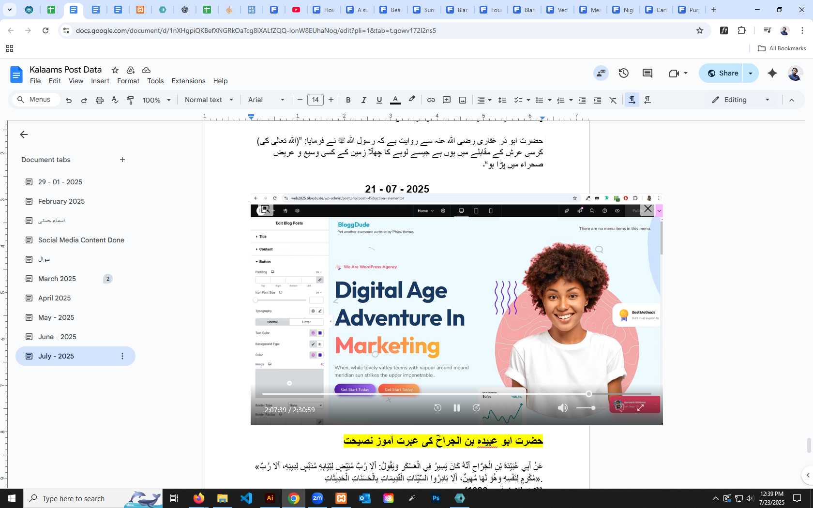This screenshot has width=813, height=508.
Task: Open line and paragraph spacing options
Action: pyautogui.click(x=502, y=100)
